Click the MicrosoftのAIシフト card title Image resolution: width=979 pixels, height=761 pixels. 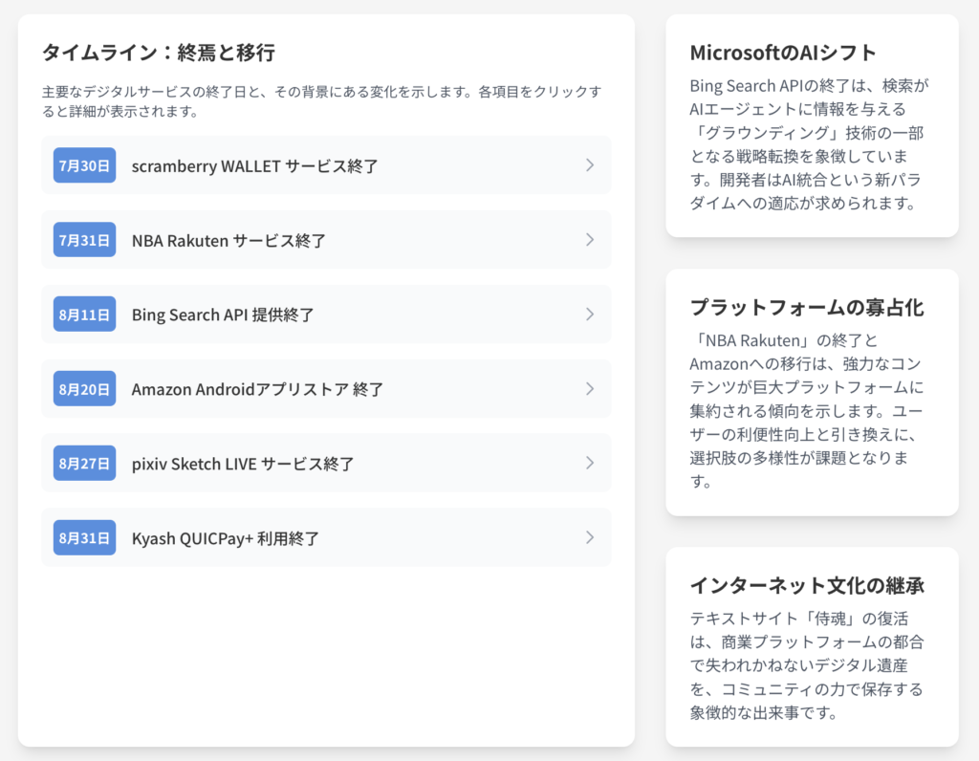(783, 54)
